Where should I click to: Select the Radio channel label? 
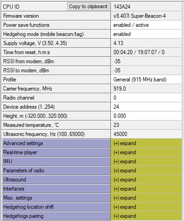[19, 98]
